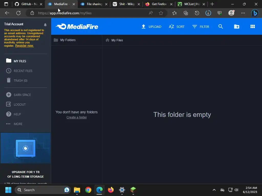Click the safe upgrade promo image
This screenshot has height=196, width=262.
(26, 148)
